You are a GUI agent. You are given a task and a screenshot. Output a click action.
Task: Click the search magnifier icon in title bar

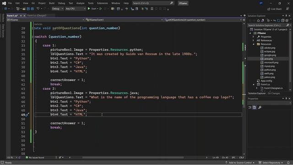tap(172, 3)
